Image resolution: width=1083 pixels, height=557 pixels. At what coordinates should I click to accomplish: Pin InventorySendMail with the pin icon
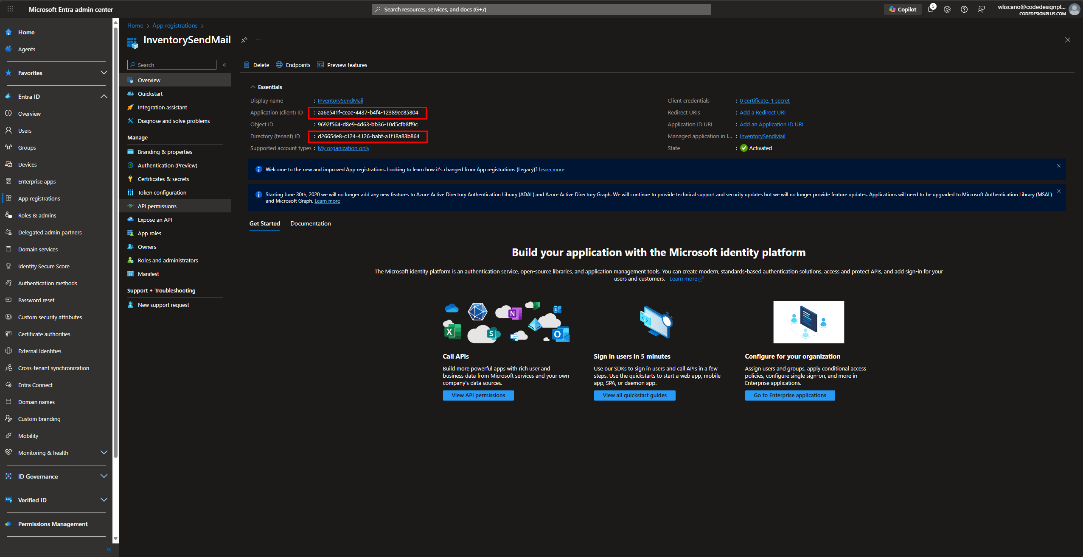244,40
